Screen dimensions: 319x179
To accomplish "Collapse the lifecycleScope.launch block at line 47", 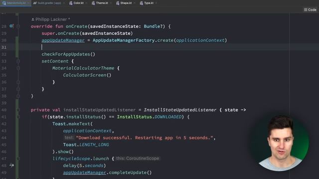I will click(18, 159).
